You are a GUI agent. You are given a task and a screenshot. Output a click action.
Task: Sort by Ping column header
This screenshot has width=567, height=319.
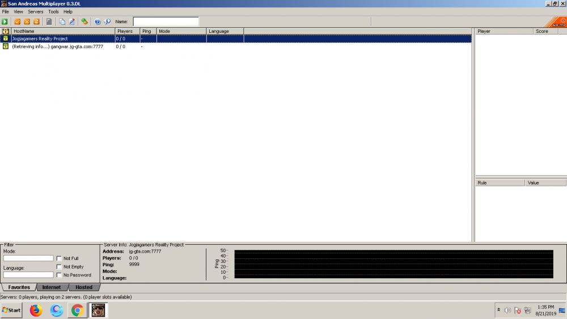click(x=148, y=31)
